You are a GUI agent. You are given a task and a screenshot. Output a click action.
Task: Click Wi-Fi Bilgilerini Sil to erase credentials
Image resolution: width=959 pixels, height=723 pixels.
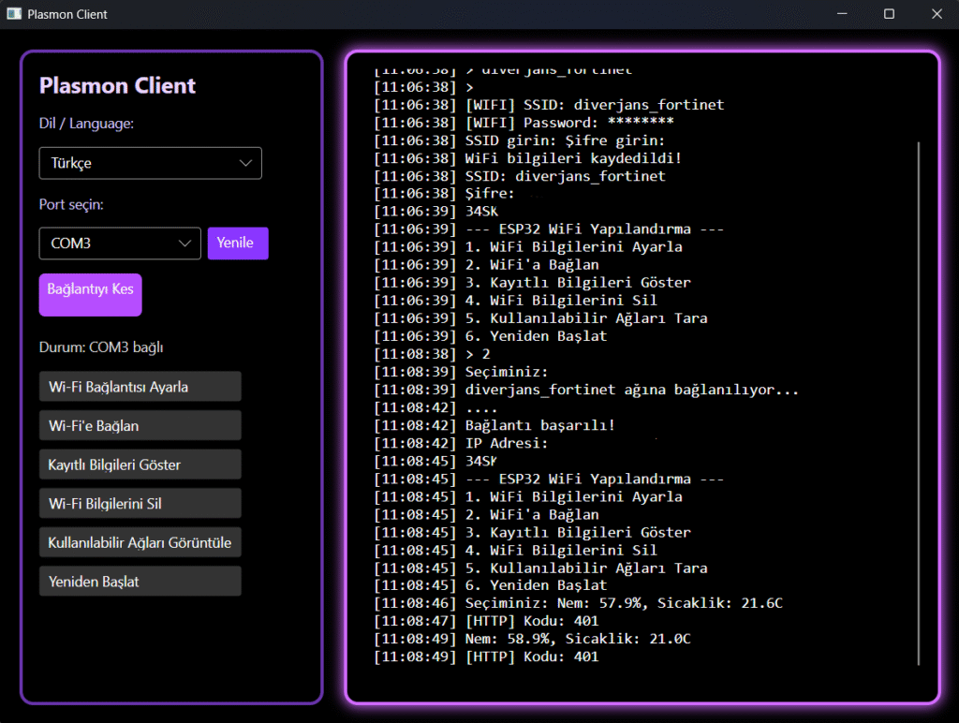point(140,504)
